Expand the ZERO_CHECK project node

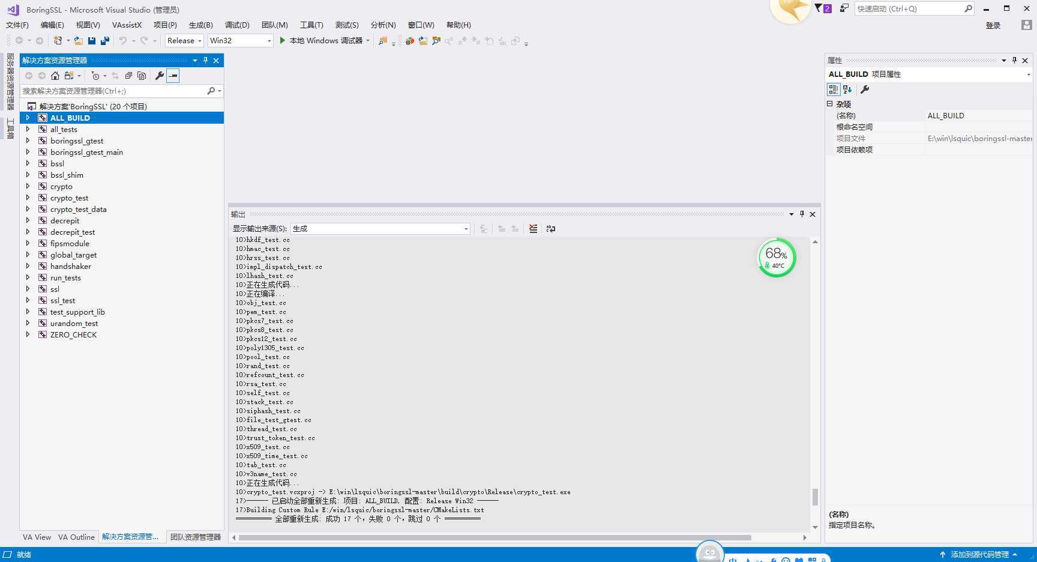click(x=28, y=334)
